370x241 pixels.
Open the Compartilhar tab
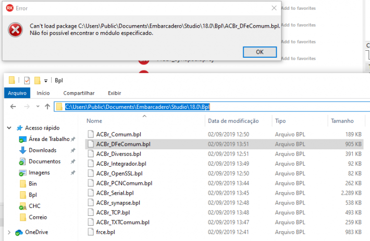79,93
